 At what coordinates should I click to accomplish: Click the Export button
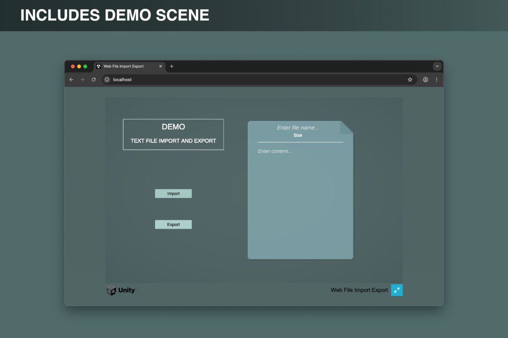[173, 224]
